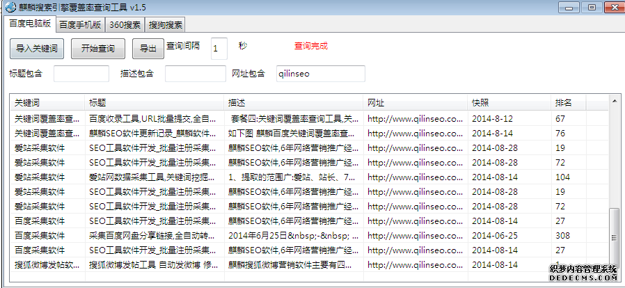Focus the 查询间隔 seconds field
The image size is (625, 288).
tap(218, 48)
